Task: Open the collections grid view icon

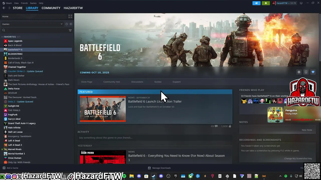Action: pos(70,16)
